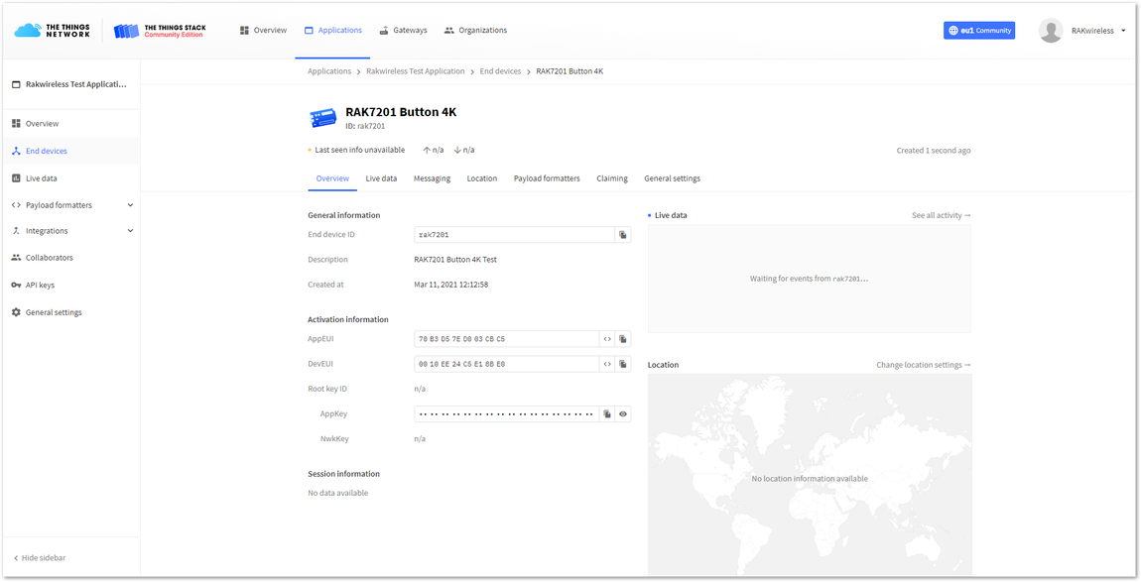This screenshot has width=1141, height=582.
Task: Copy the AppEUI value
Action: click(623, 339)
